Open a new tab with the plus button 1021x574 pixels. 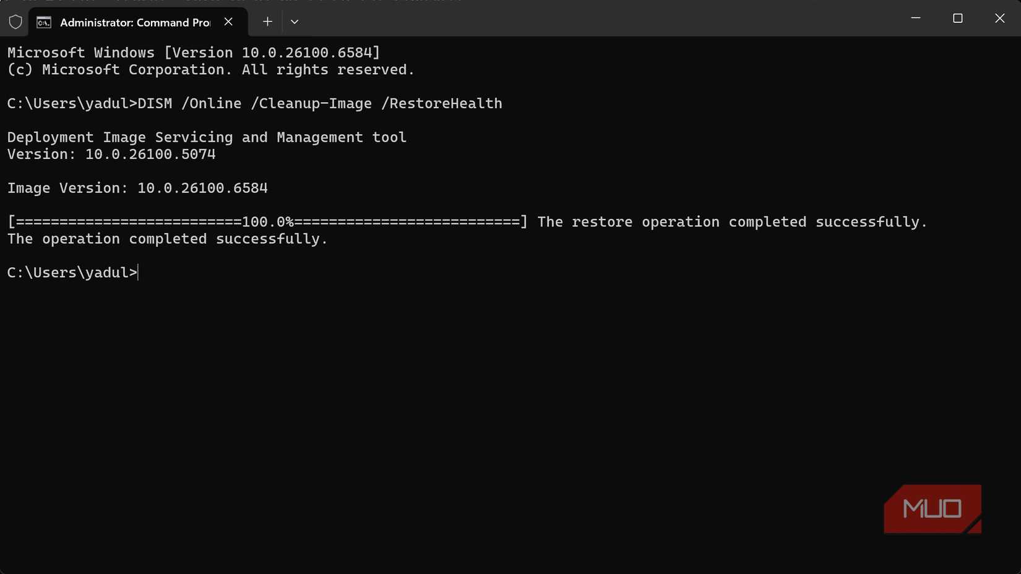click(267, 22)
